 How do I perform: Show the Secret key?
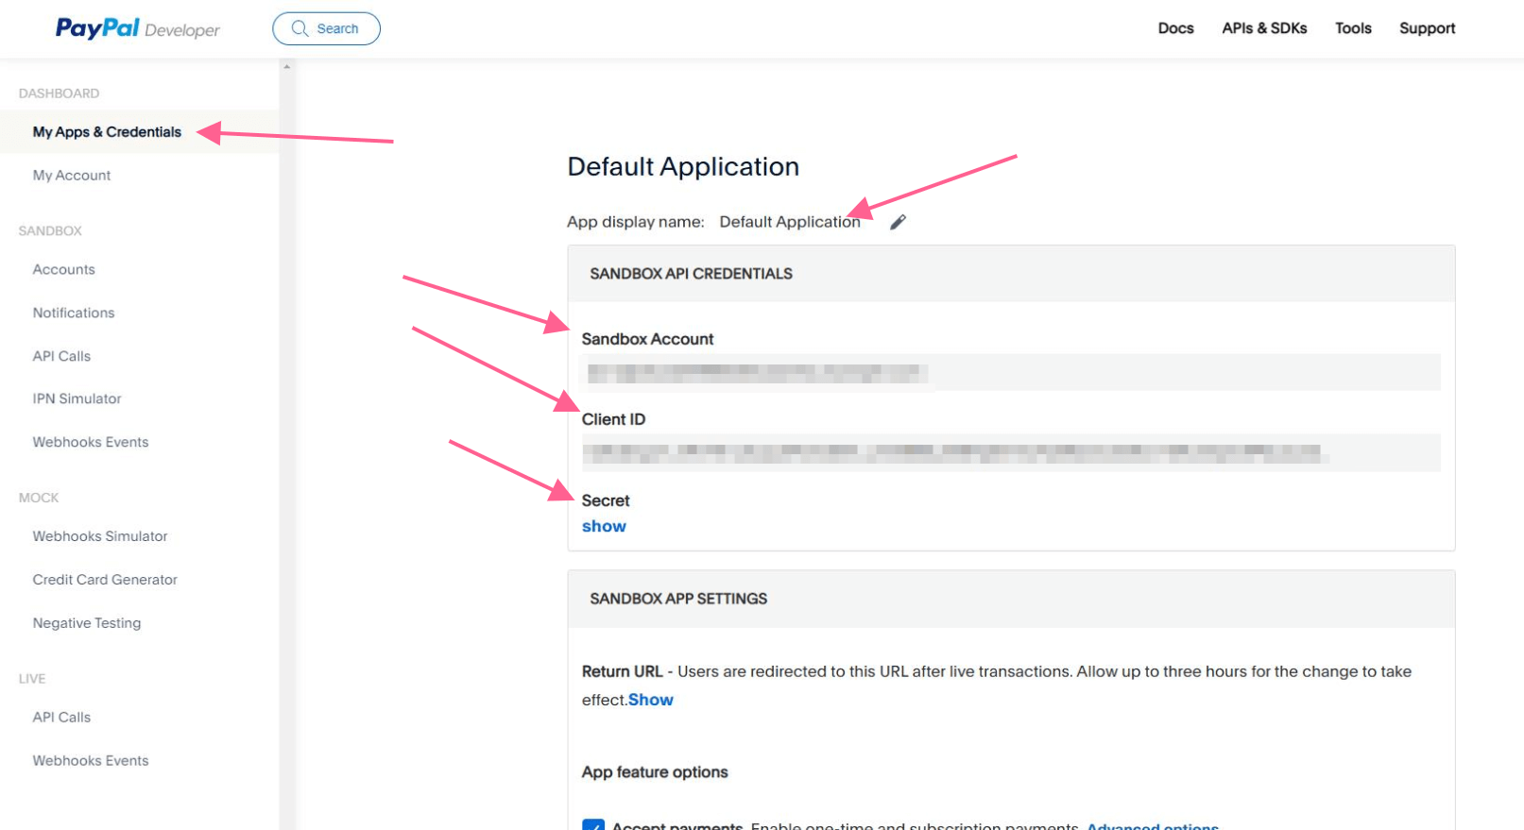tap(604, 526)
